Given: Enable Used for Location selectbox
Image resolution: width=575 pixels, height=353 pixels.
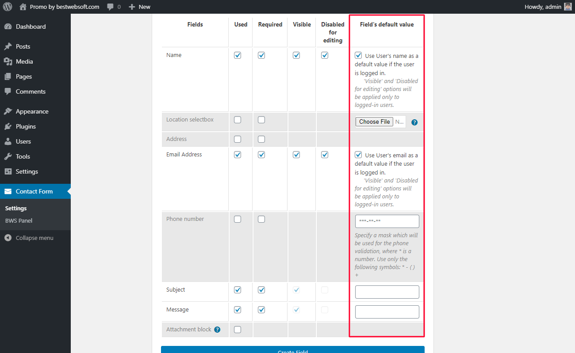Looking at the screenshot, I should [x=238, y=120].
